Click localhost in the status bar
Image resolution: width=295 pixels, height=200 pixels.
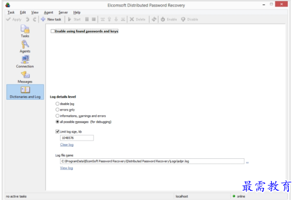[182, 196]
